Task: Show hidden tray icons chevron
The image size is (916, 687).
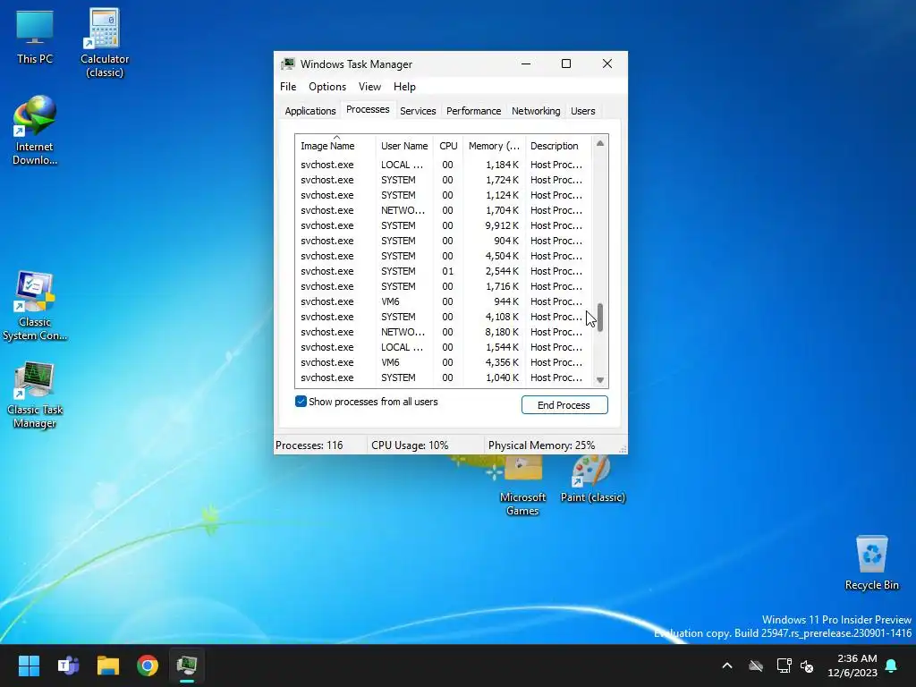Action: (x=727, y=666)
